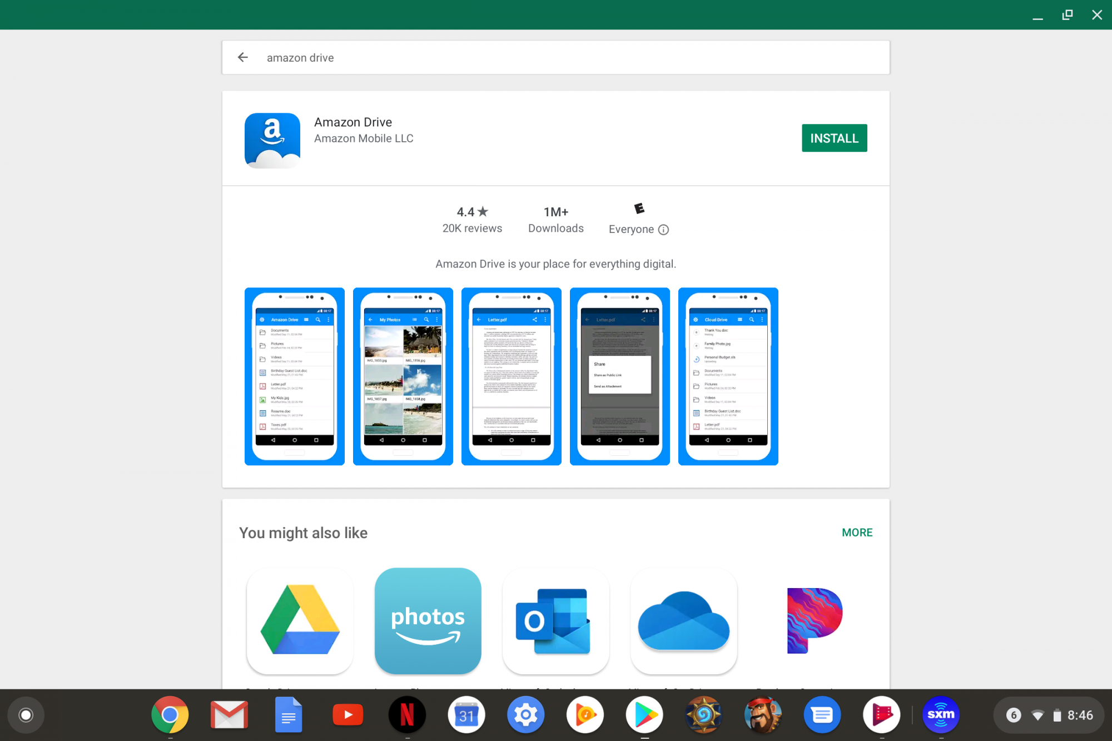Open SiriusXM app from the shelf
Image resolution: width=1112 pixels, height=741 pixels.
[941, 715]
